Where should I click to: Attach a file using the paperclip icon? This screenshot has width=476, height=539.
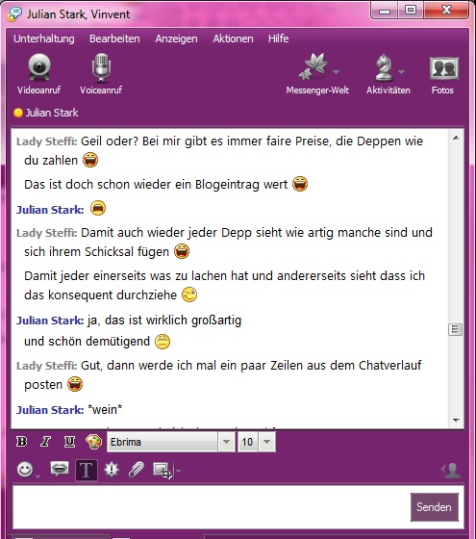(x=136, y=470)
